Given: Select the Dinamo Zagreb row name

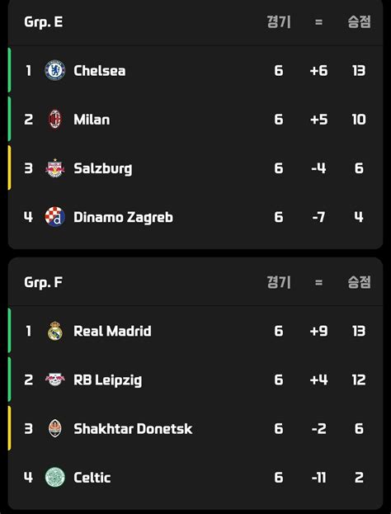Looking at the screenshot, I should pos(123,217).
